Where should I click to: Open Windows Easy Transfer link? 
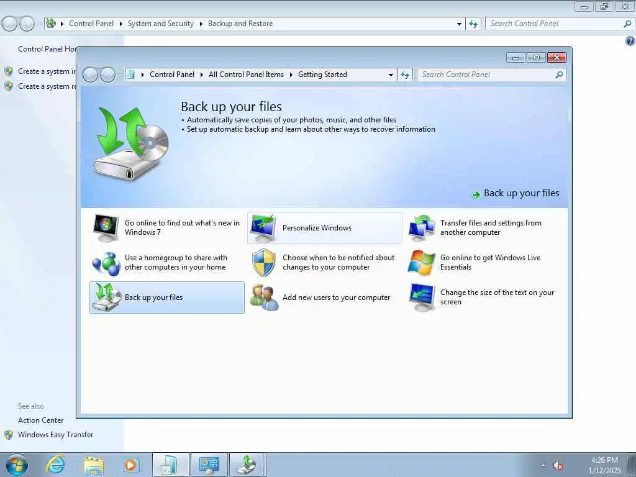[x=55, y=435]
